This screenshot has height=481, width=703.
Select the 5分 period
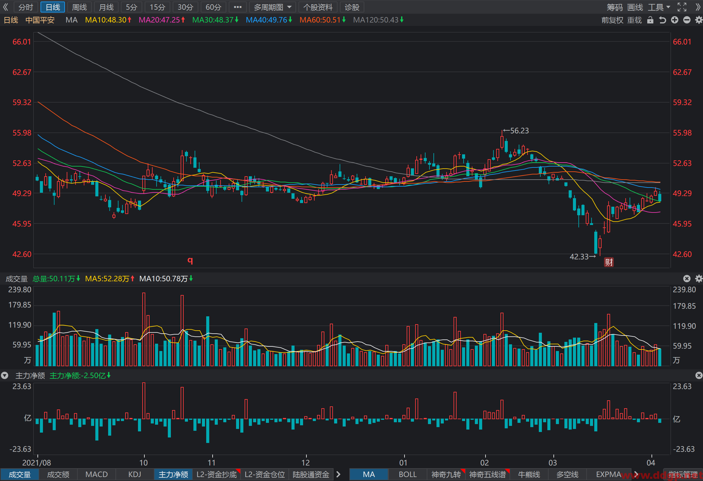click(132, 7)
